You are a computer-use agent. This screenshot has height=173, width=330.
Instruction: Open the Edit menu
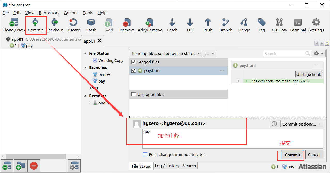click(17, 13)
